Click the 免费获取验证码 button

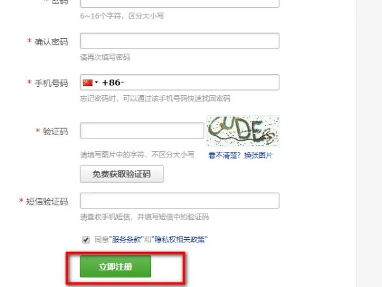[x=122, y=174]
